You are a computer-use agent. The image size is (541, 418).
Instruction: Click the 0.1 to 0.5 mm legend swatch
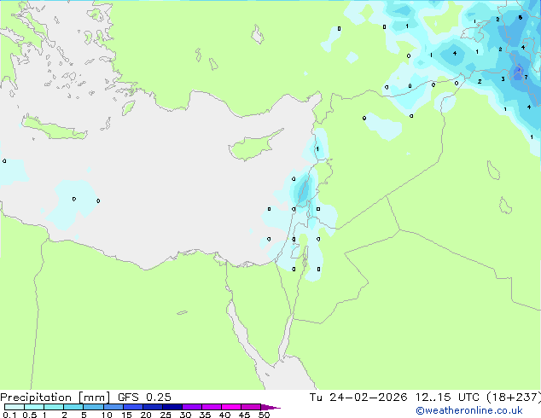(15, 407)
